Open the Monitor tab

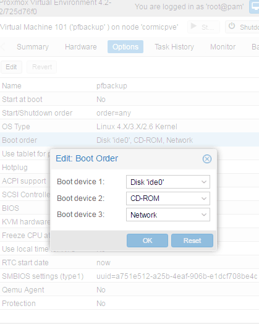coord(223,47)
